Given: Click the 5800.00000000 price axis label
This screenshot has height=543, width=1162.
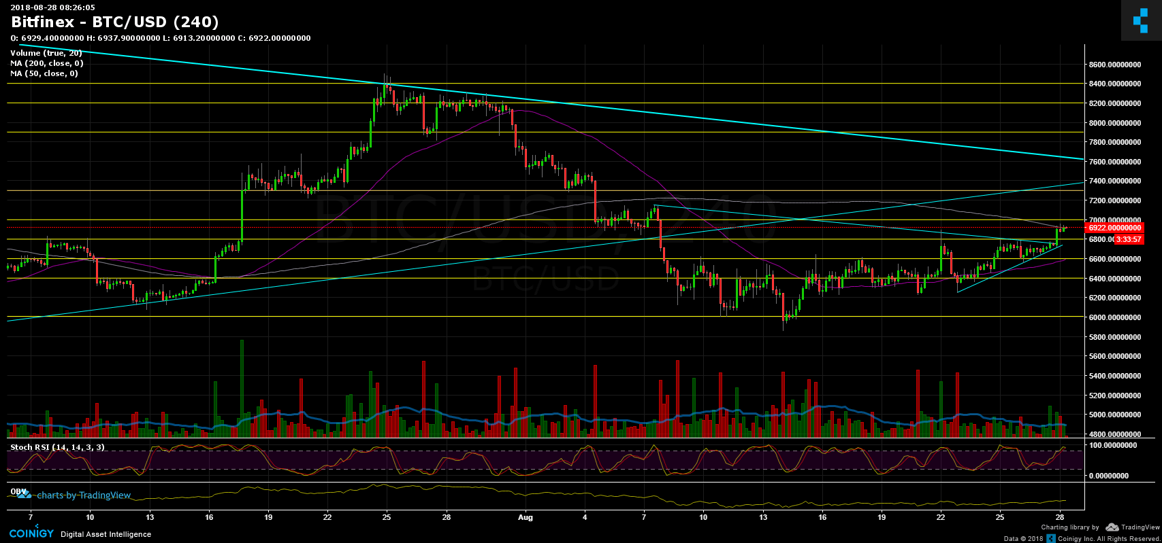Looking at the screenshot, I should 1114,337.
